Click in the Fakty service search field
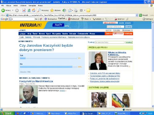The image size is (154, 115). (x=110, y=42)
